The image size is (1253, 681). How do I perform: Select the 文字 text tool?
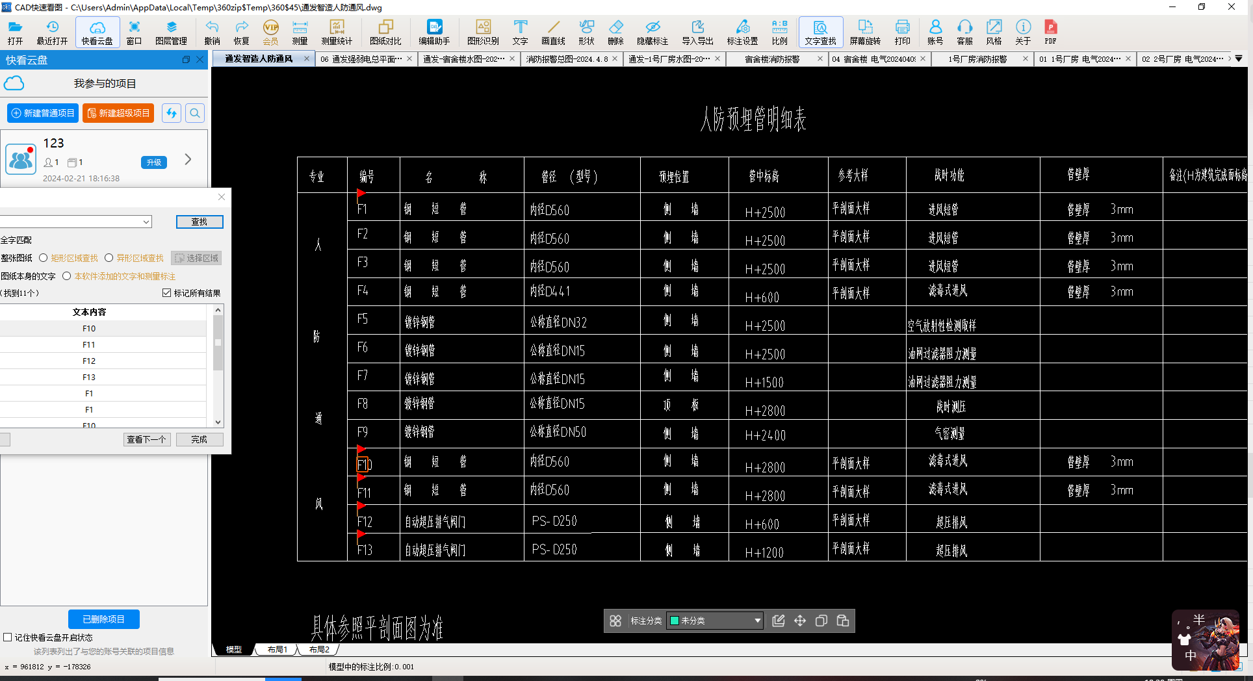(x=520, y=32)
